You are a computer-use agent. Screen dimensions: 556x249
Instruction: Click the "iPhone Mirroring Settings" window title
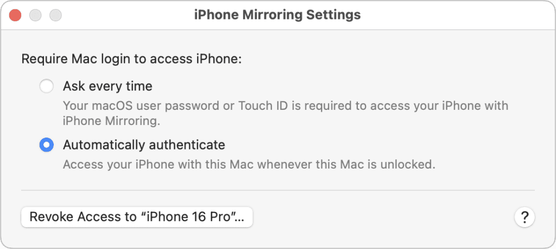[277, 15]
